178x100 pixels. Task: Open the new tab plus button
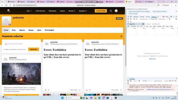click(x=156, y=2)
